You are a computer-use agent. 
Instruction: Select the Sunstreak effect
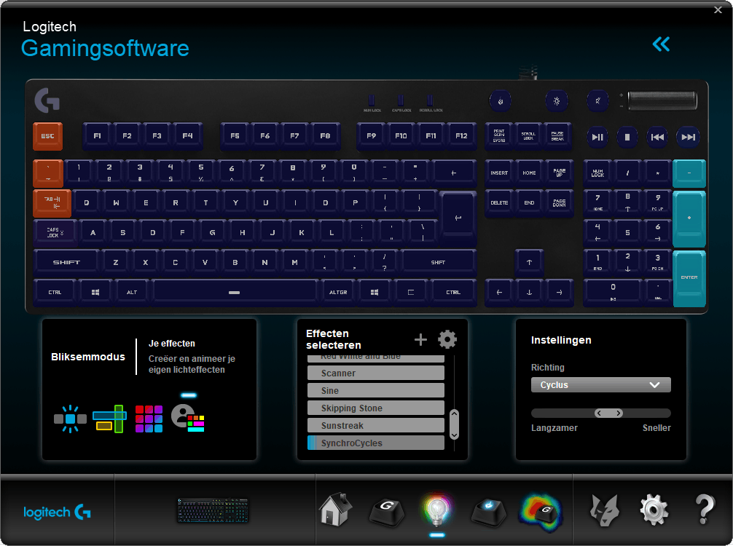click(x=376, y=425)
